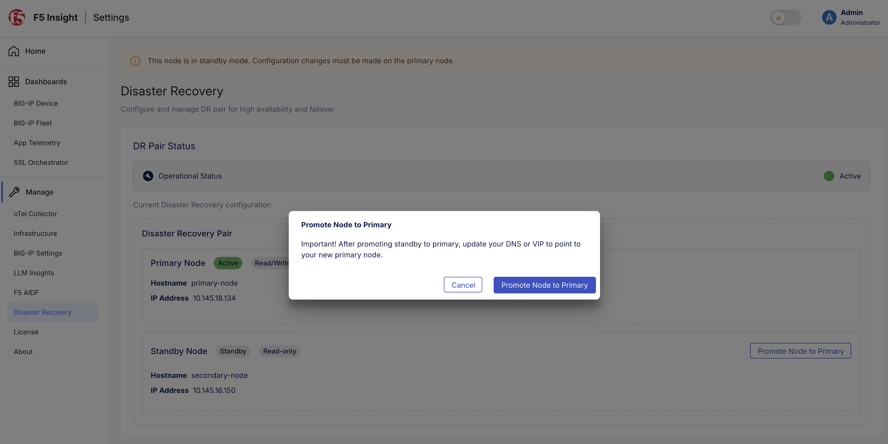This screenshot has width=888, height=444.
Task: Open the Manage section
Action: [40, 192]
